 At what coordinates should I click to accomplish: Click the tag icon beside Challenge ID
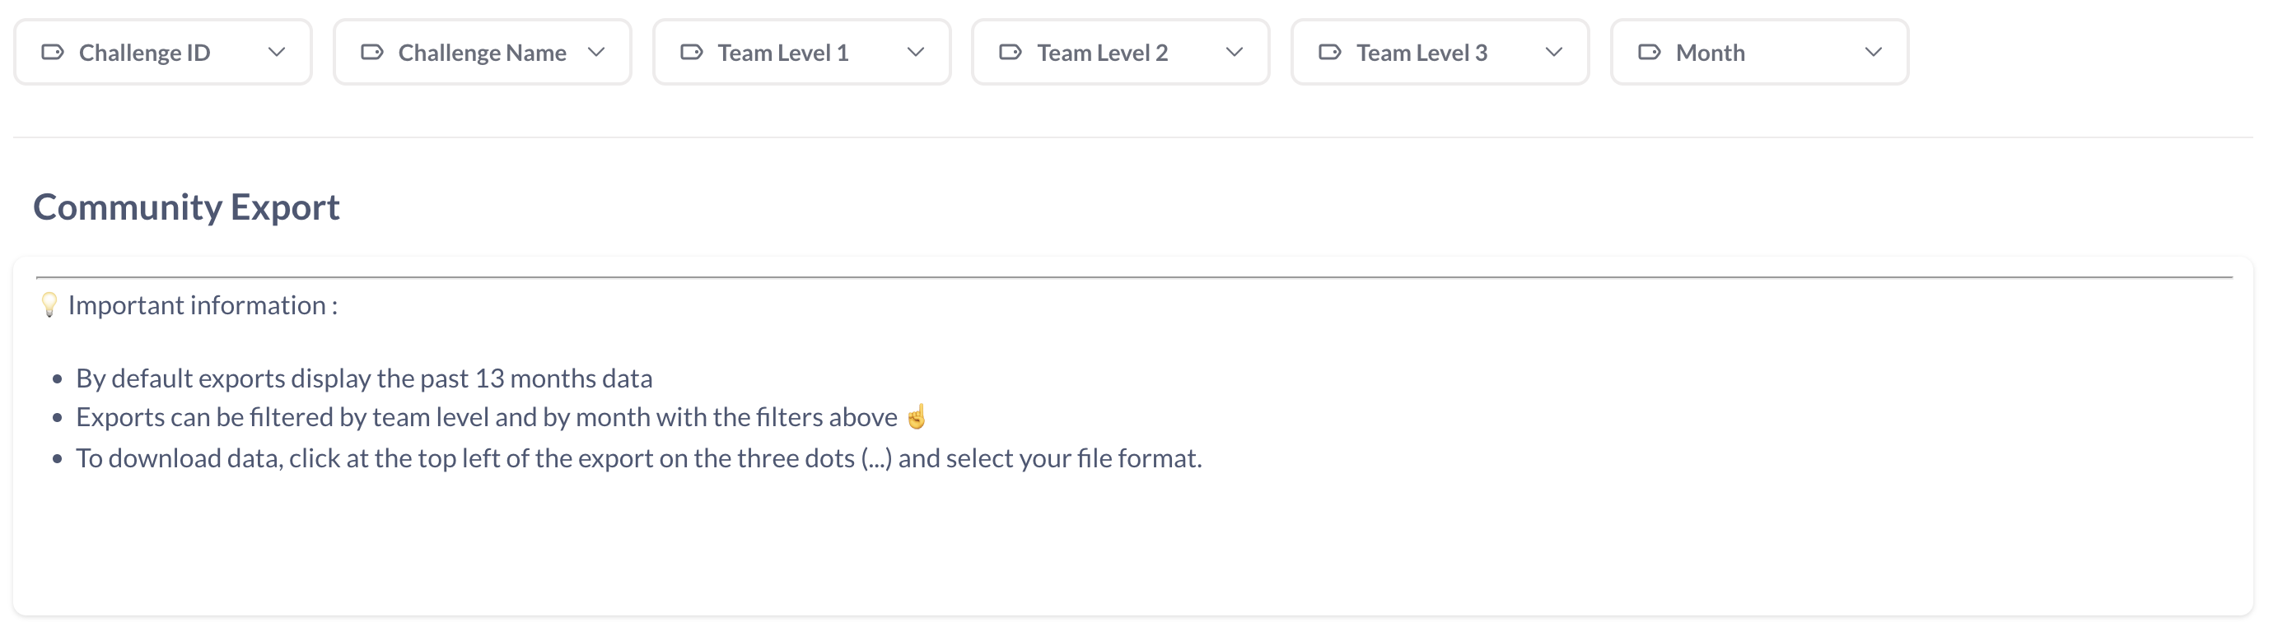53,52
